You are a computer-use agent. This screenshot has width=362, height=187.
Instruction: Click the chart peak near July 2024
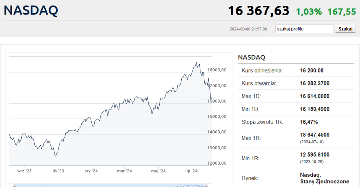pos(196,62)
